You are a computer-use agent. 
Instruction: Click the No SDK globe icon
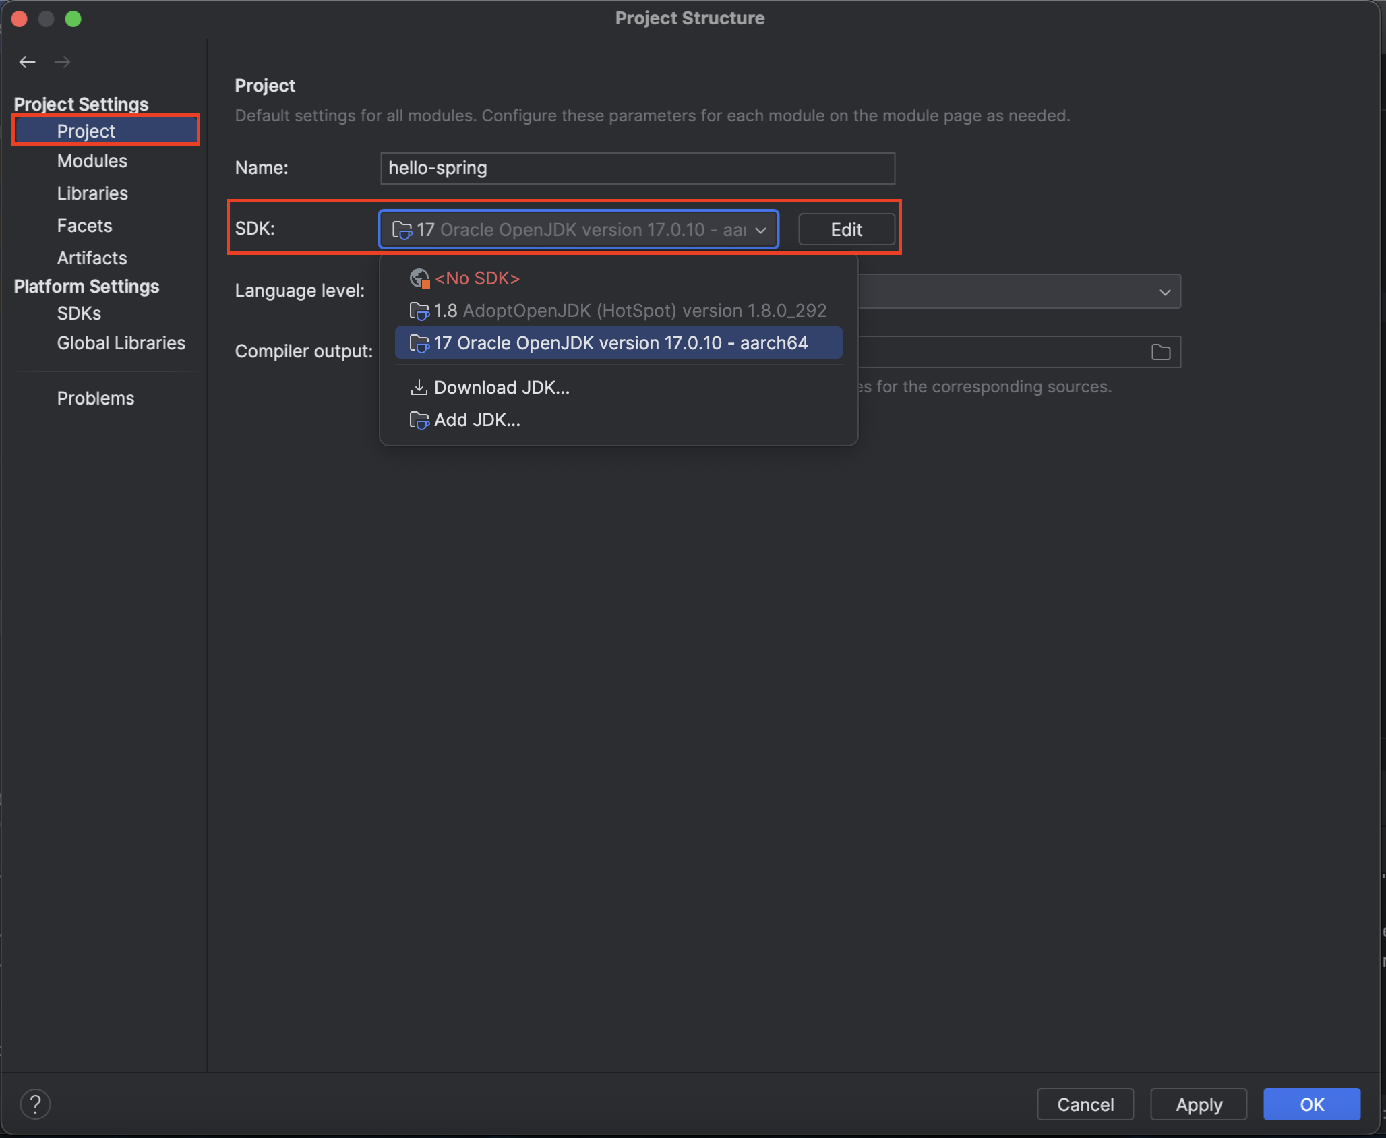pos(419,278)
